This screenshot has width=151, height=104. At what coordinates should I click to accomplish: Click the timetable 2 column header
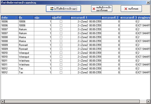click(x=111, y=18)
